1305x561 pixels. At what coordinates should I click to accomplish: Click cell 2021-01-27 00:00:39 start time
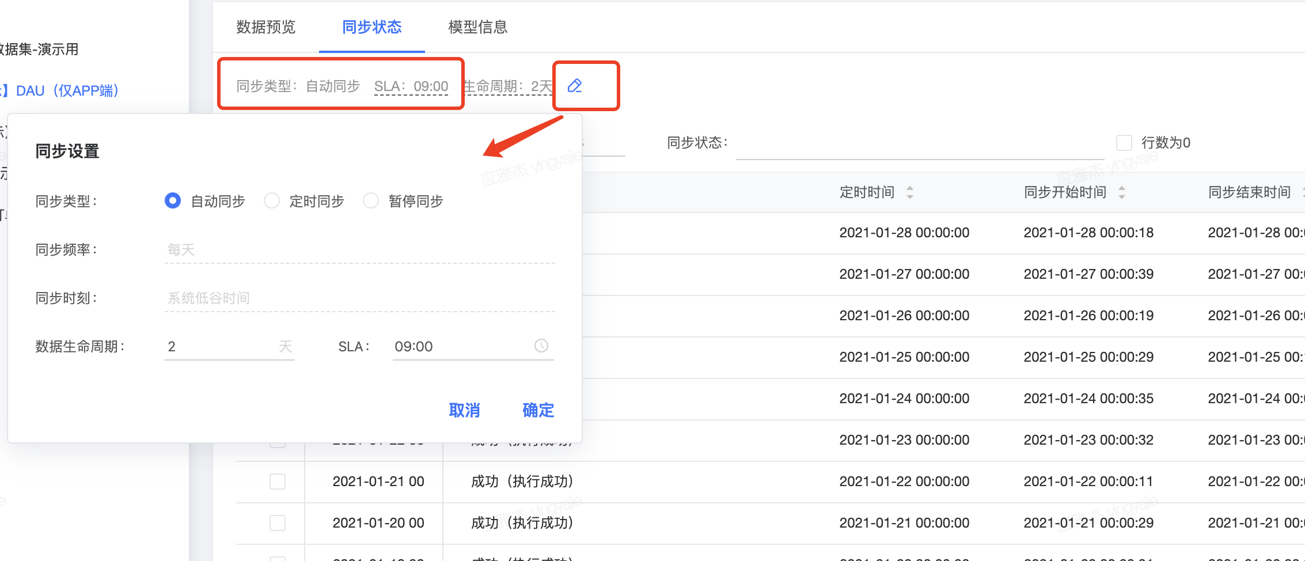point(1089,274)
